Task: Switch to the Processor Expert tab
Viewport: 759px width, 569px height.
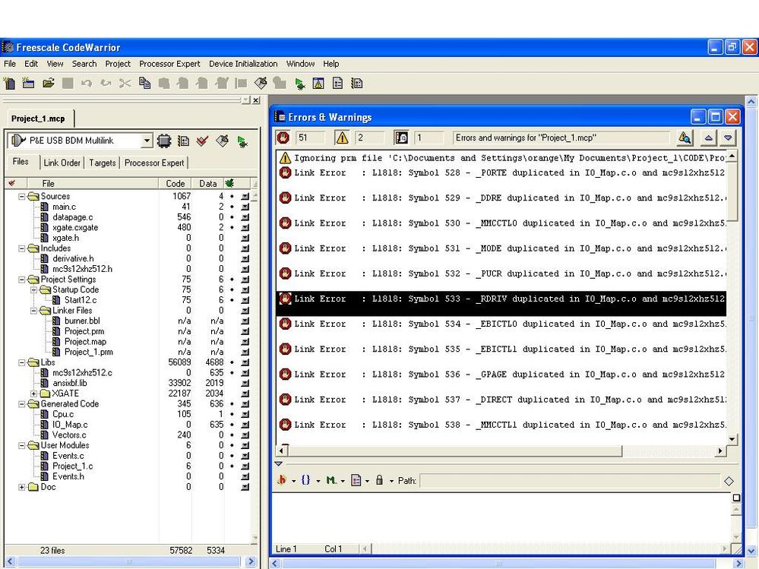Action: (154, 163)
